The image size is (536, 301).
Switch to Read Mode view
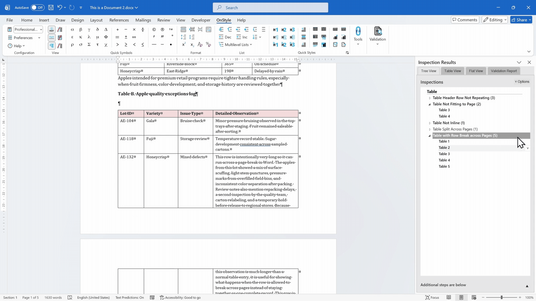point(449,297)
